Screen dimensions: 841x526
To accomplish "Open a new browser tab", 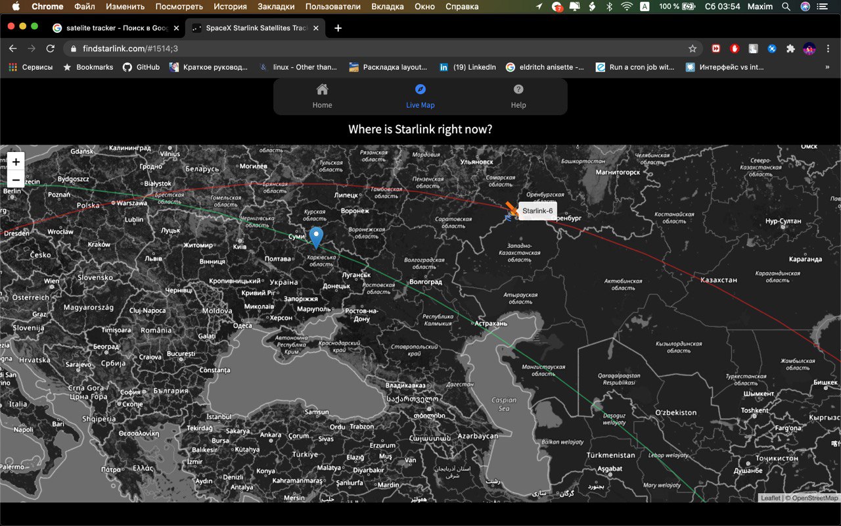I will coord(338,28).
